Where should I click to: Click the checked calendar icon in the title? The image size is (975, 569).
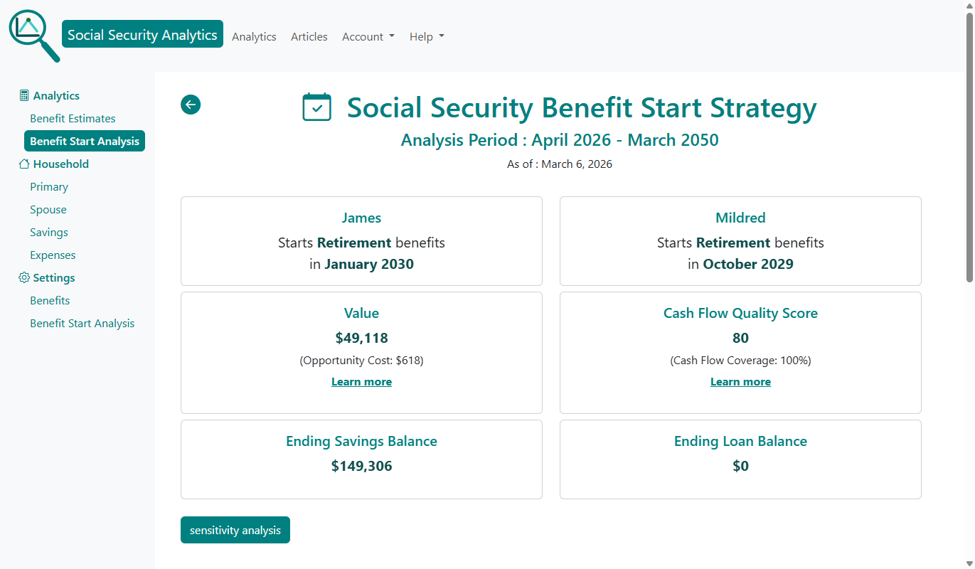pos(317,107)
